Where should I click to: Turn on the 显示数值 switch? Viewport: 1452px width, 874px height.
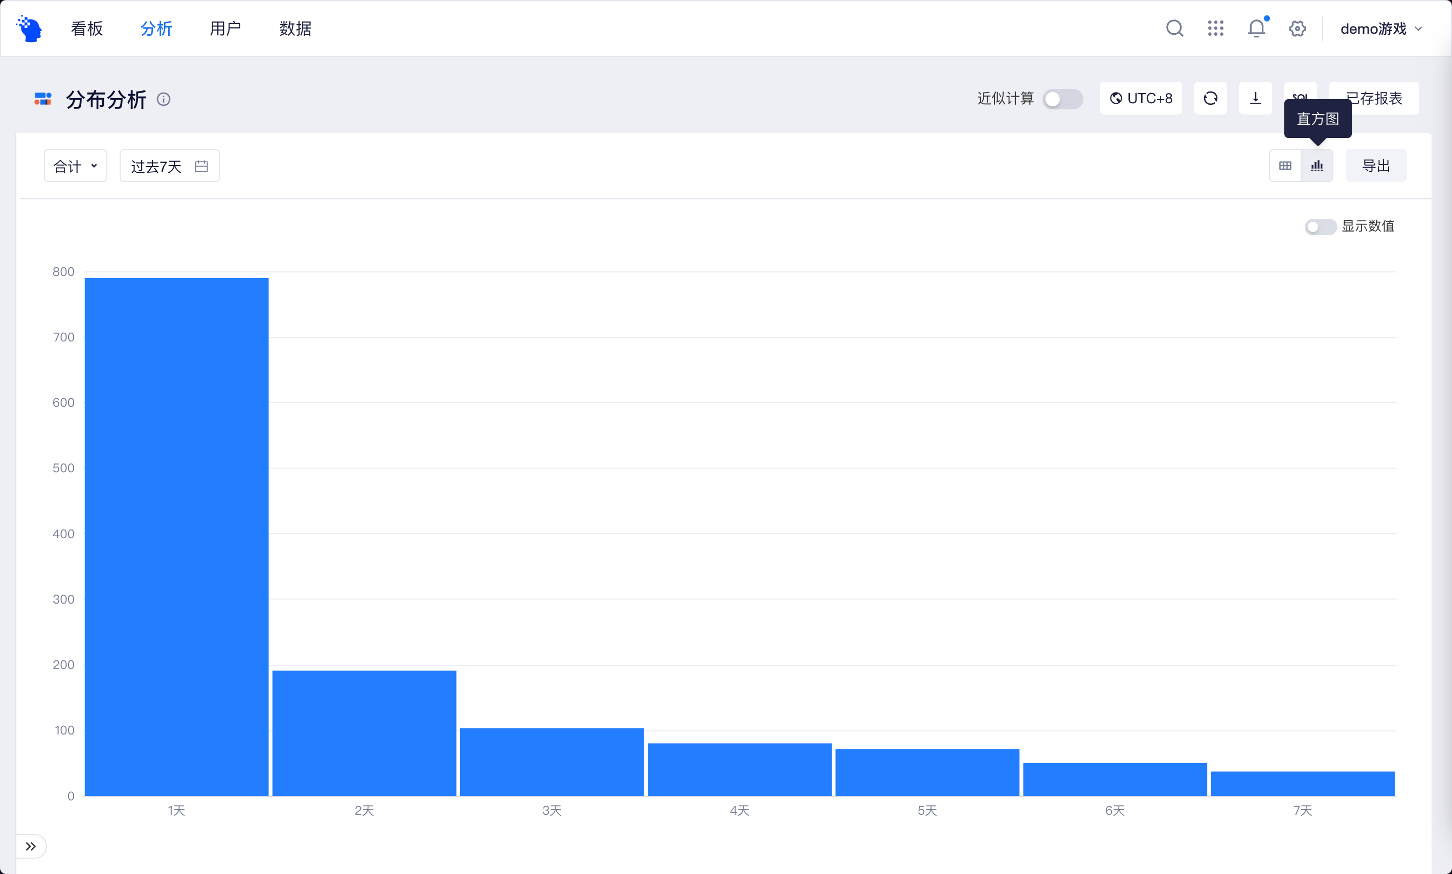[x=1320, y=227]
